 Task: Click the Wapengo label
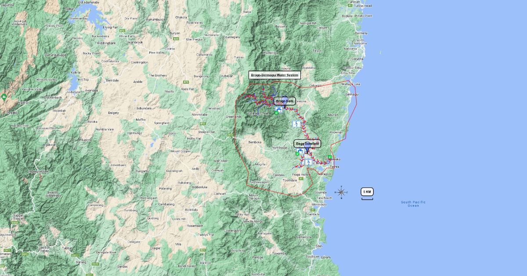[x=336, y=132]
